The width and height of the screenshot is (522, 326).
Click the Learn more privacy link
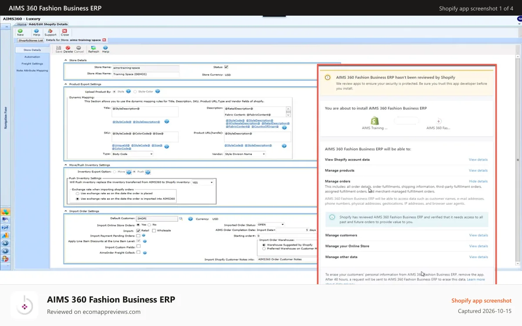476,279
